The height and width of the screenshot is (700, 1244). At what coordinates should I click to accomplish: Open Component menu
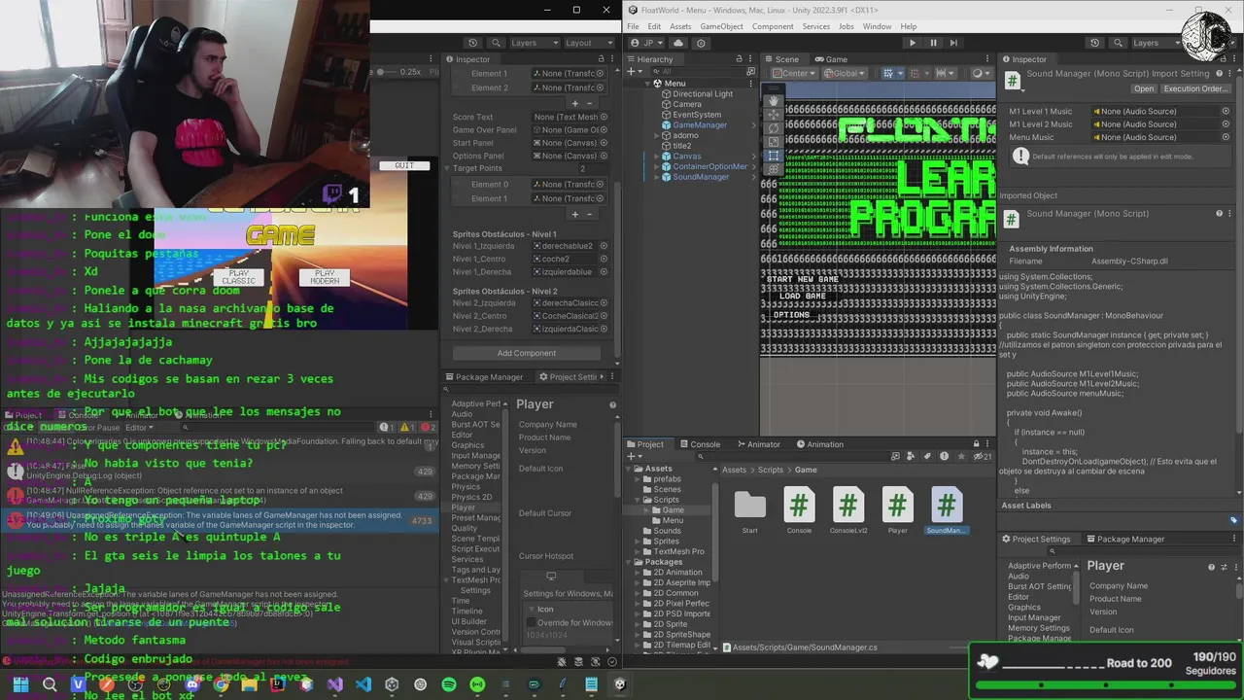[x=773, y=26]
